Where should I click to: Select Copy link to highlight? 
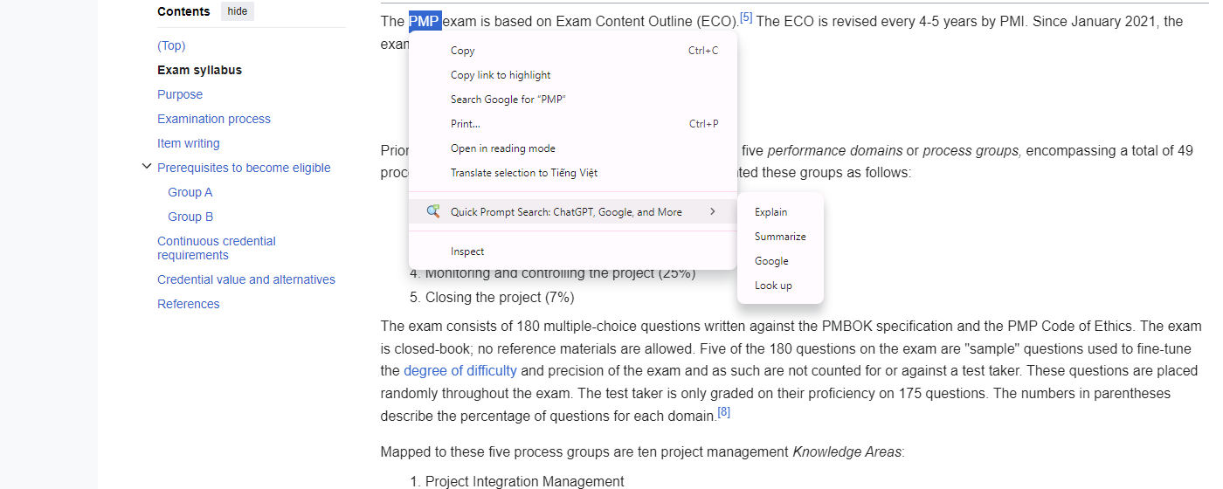[x=573, y=75]
